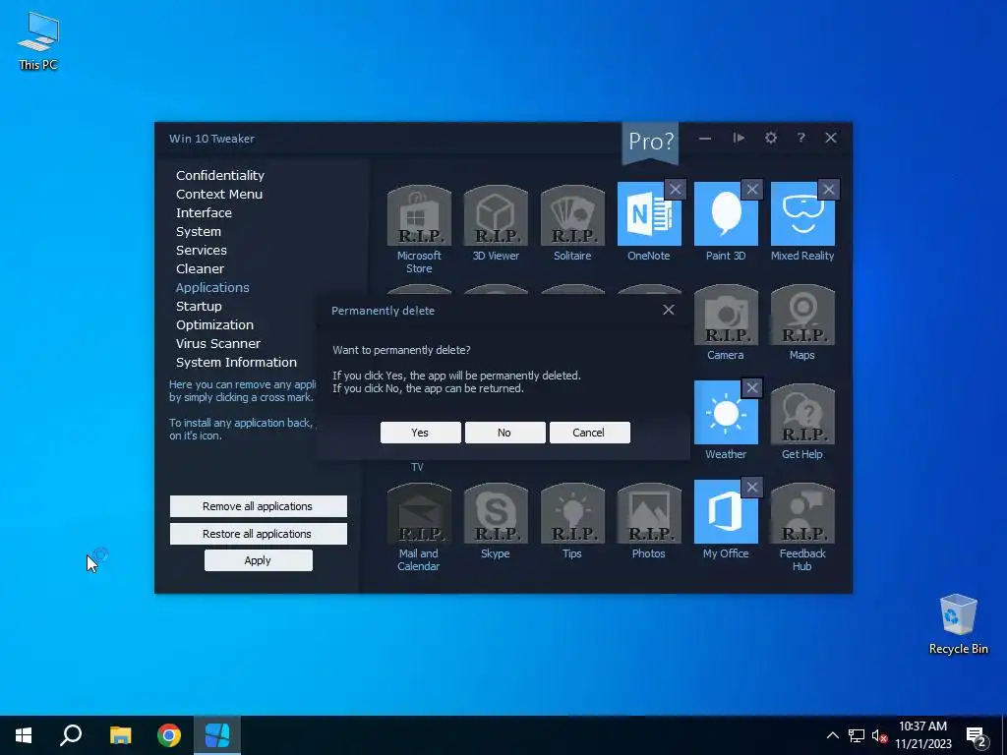Open the Windows Start menu
Viewport: 1007px width, 755px height.
[24, 735]
